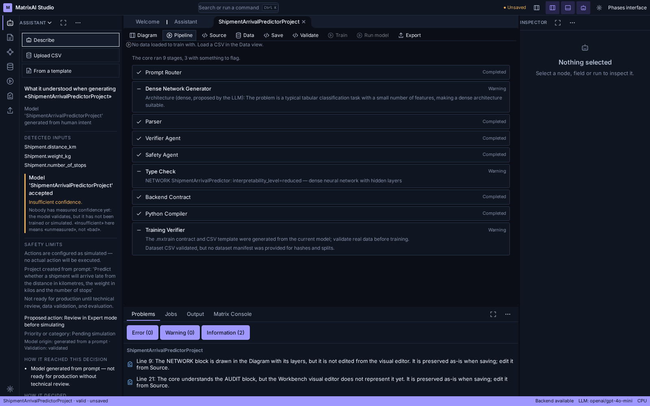
Task: Maximize the bottom Problems panel
Action: tap(493, 314)
